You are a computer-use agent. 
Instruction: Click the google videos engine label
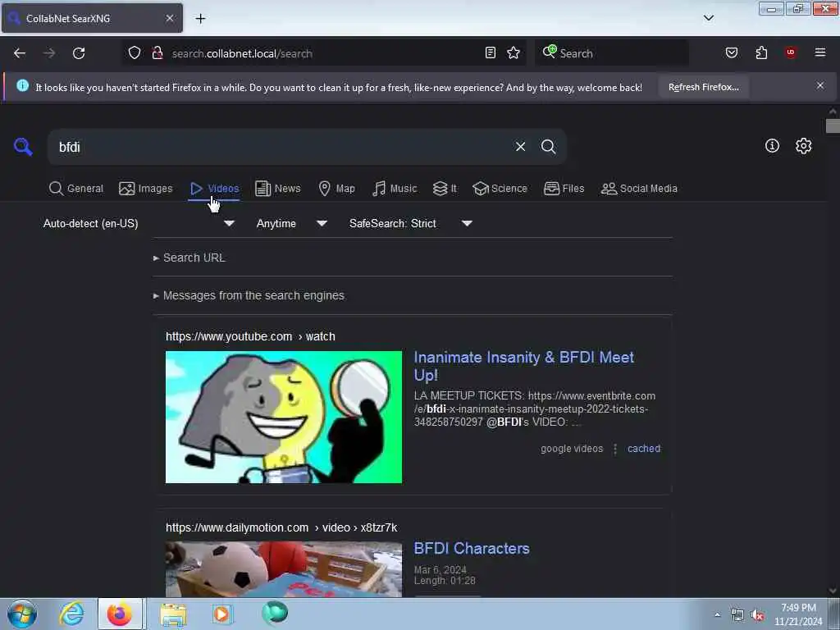coord(572,449)
